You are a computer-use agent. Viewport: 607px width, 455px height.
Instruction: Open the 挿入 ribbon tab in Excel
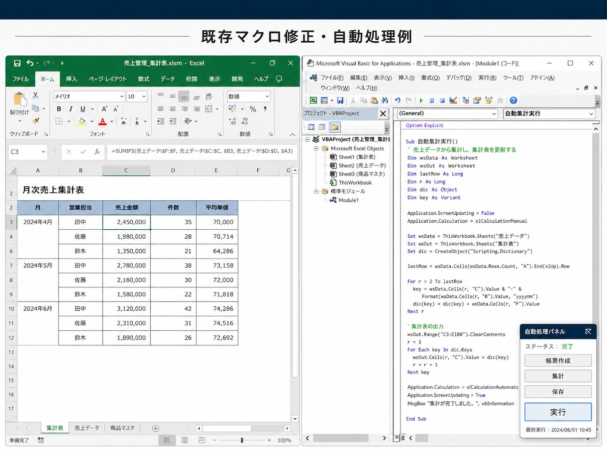(x=72, y=79)
